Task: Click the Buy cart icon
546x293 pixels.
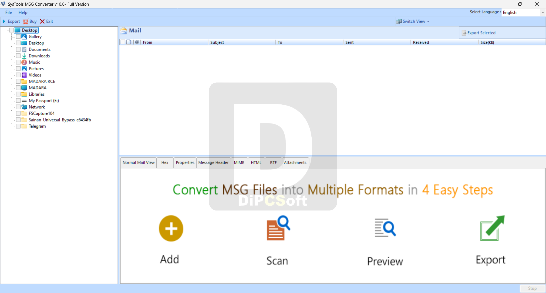Action: click(25, 22)
